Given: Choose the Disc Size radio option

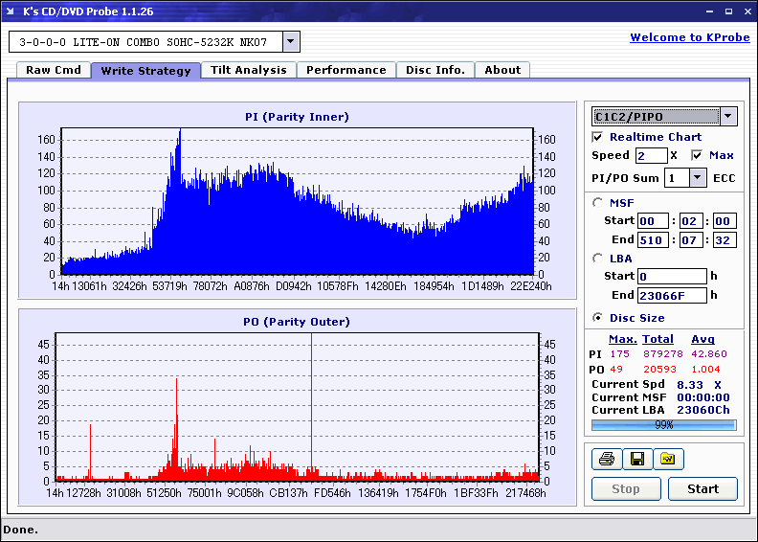Looking at the screenshot, I should (x=598, y=318).
